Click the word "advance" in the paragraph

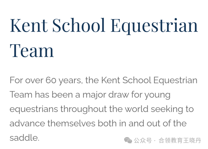point(27,124)
